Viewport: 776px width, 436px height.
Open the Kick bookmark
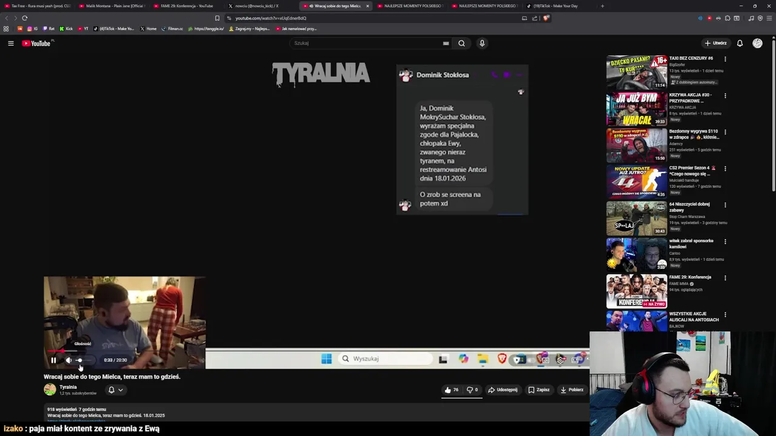point(66,28)
